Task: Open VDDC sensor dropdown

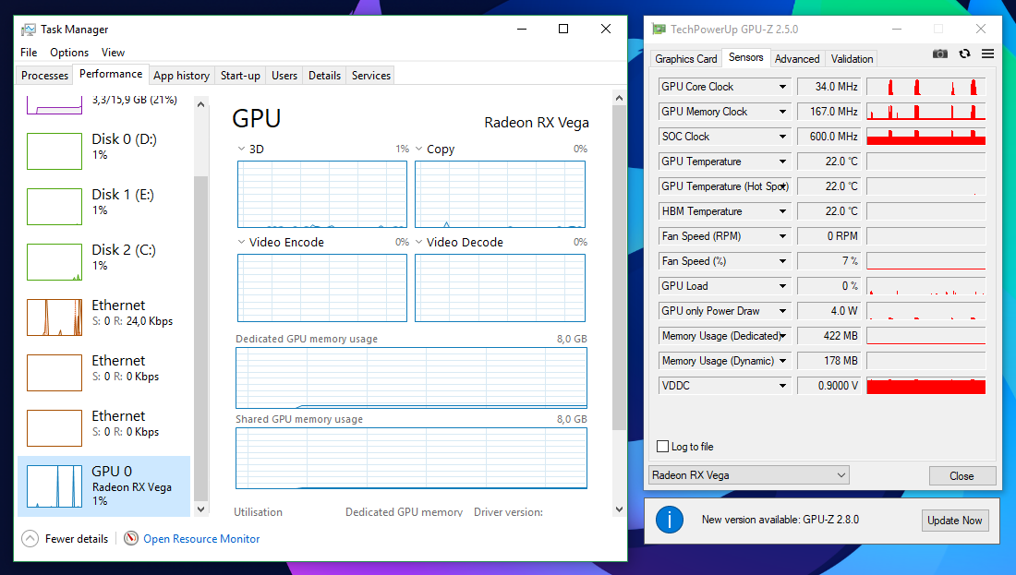Action: [x=782, y=386]
